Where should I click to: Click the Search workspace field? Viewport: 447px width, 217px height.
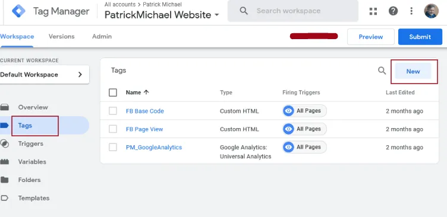click(293, 11)
